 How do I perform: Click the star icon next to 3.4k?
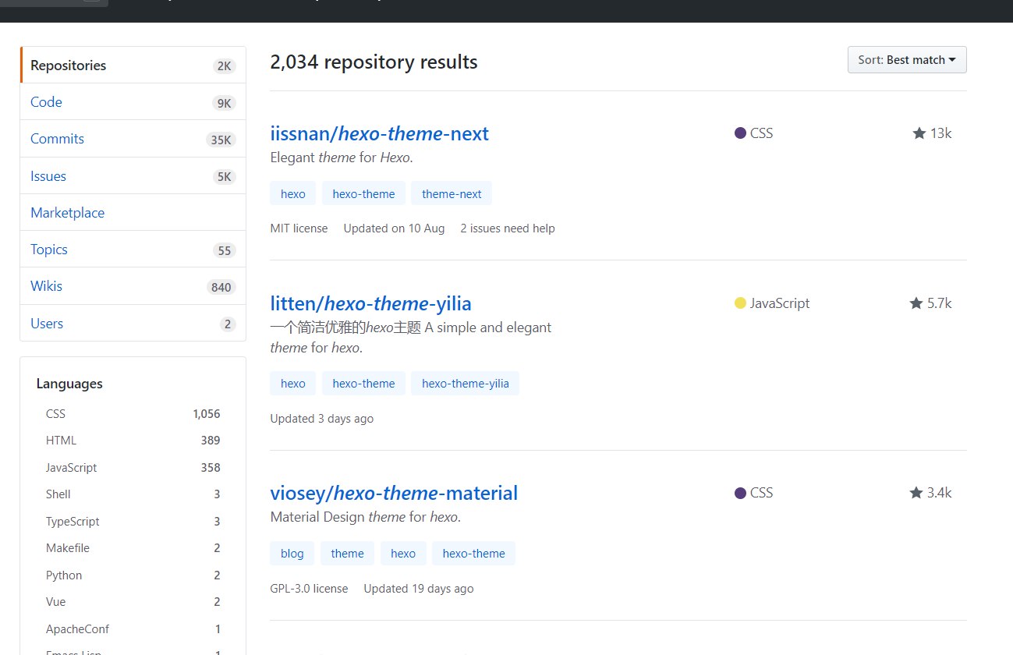916,493
